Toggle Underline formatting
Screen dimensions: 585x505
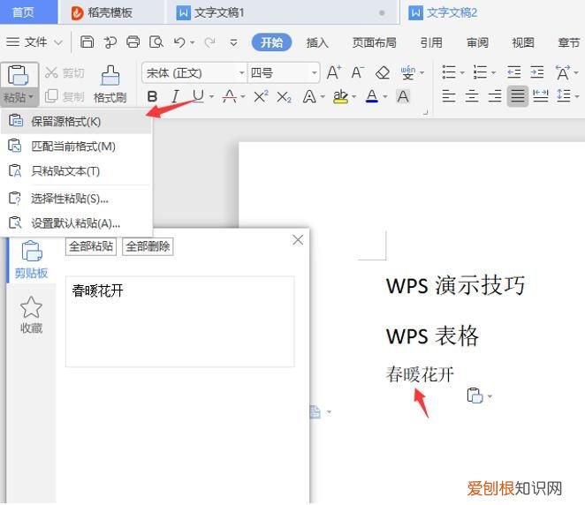(x=198, y=96)
